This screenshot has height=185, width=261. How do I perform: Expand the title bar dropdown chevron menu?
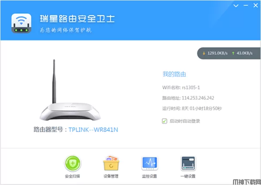point(236,6)
